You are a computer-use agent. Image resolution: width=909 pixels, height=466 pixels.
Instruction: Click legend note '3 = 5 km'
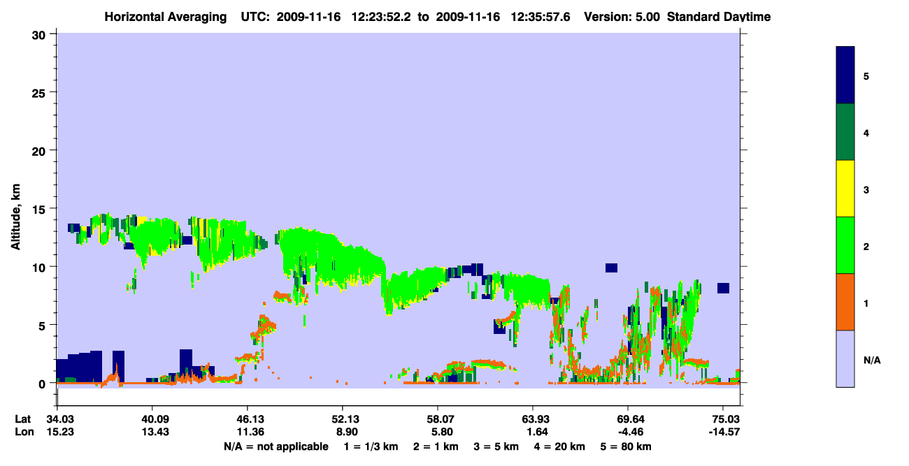coord(497,446)
